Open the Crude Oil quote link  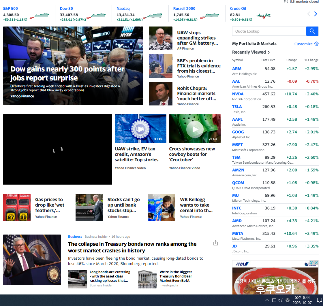238,8
